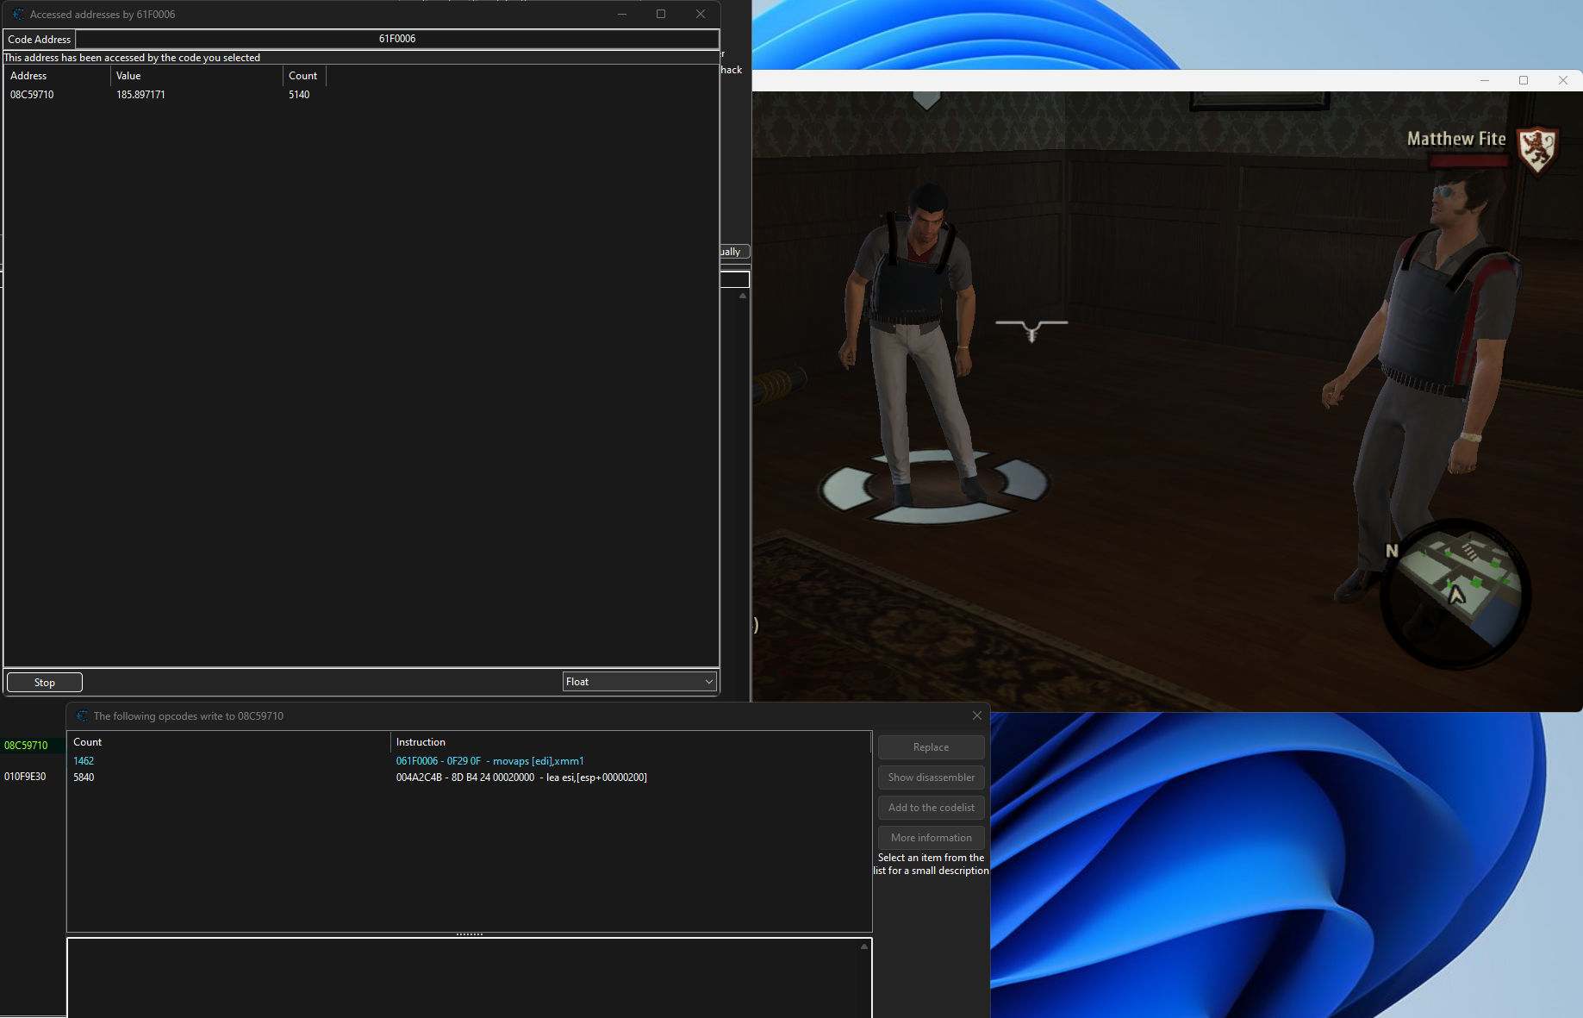The width and height of the screenshot is (1583, 1018).
Task: Click Cheat Engine icon in opcodes window title
Action: (x=82, y=716)
